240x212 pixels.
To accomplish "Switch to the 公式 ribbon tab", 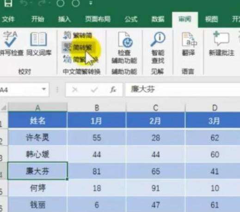I will [x=131, y=19].
